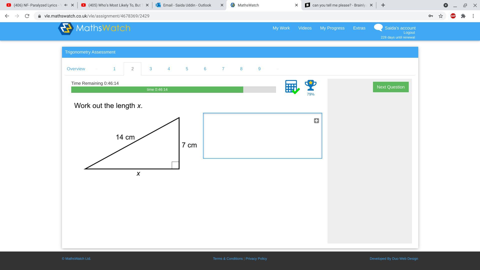
Task: Click the time remaining progress bar
Action: click(x=173, y=89)
